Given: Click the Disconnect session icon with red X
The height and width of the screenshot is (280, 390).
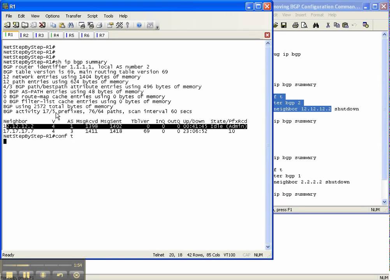Looking at the screenshot, I should pyautogui.click(x=42, y=25).
